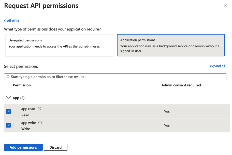
Task: Click the Add permissions button
Action: (23, 147)
